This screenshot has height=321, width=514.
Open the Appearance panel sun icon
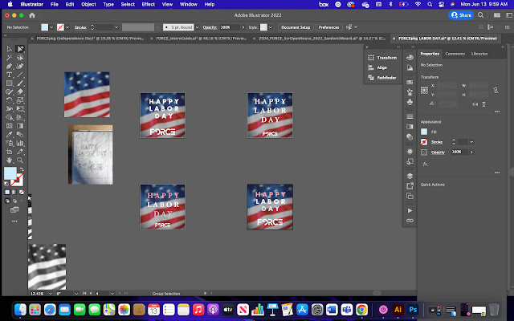[410, 152]
